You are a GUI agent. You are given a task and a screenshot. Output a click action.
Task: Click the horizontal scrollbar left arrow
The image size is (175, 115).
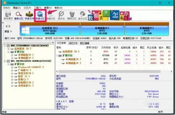coord(57,71)
